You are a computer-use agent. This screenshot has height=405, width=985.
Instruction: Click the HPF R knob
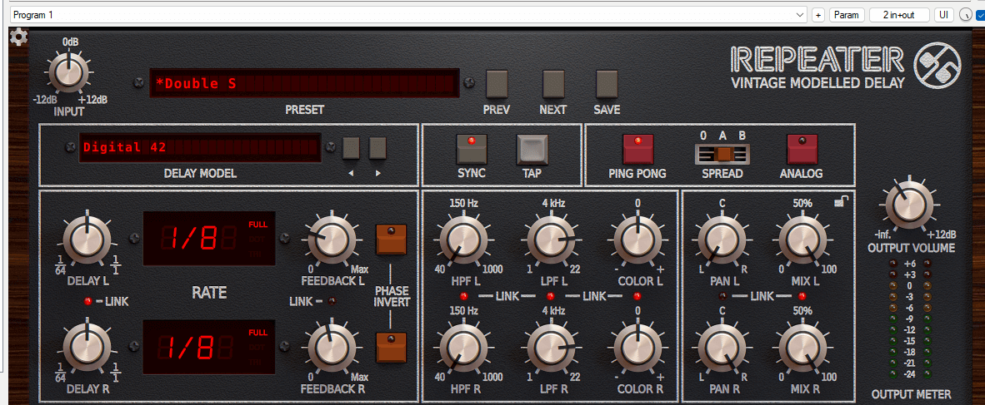click(x=463, y=348)
